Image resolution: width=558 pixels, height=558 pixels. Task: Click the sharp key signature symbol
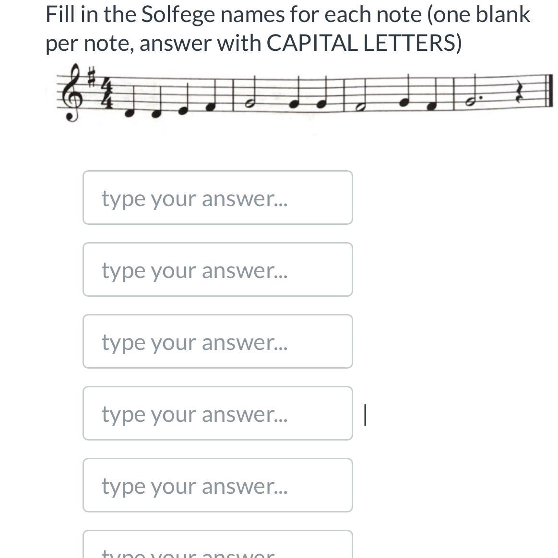pyautogui.click(x=92, y=77)
